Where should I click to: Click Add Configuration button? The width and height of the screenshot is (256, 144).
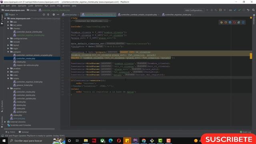[194, 10]
